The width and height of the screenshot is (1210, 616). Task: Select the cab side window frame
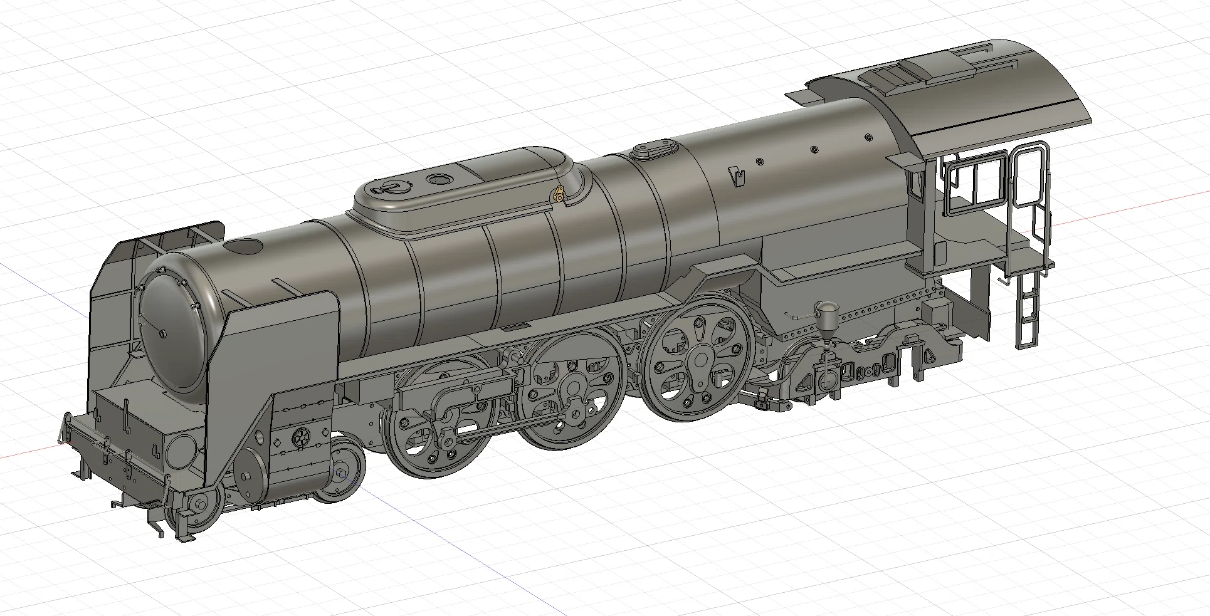pyautogui.click(x=977, y=182)
